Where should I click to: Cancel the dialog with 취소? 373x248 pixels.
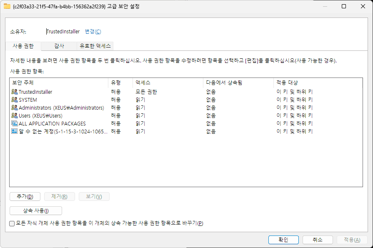click(318, 240)
